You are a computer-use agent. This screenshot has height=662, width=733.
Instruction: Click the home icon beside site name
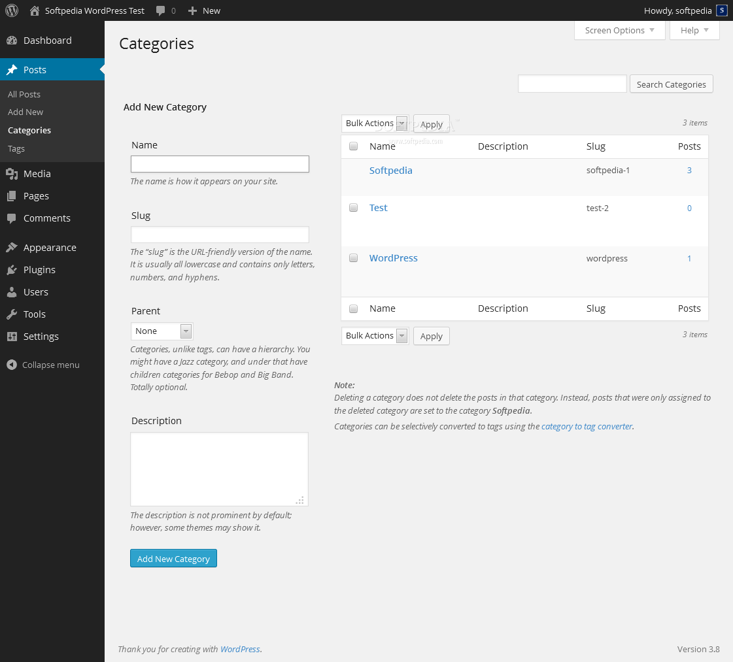(x=35, y=10)
